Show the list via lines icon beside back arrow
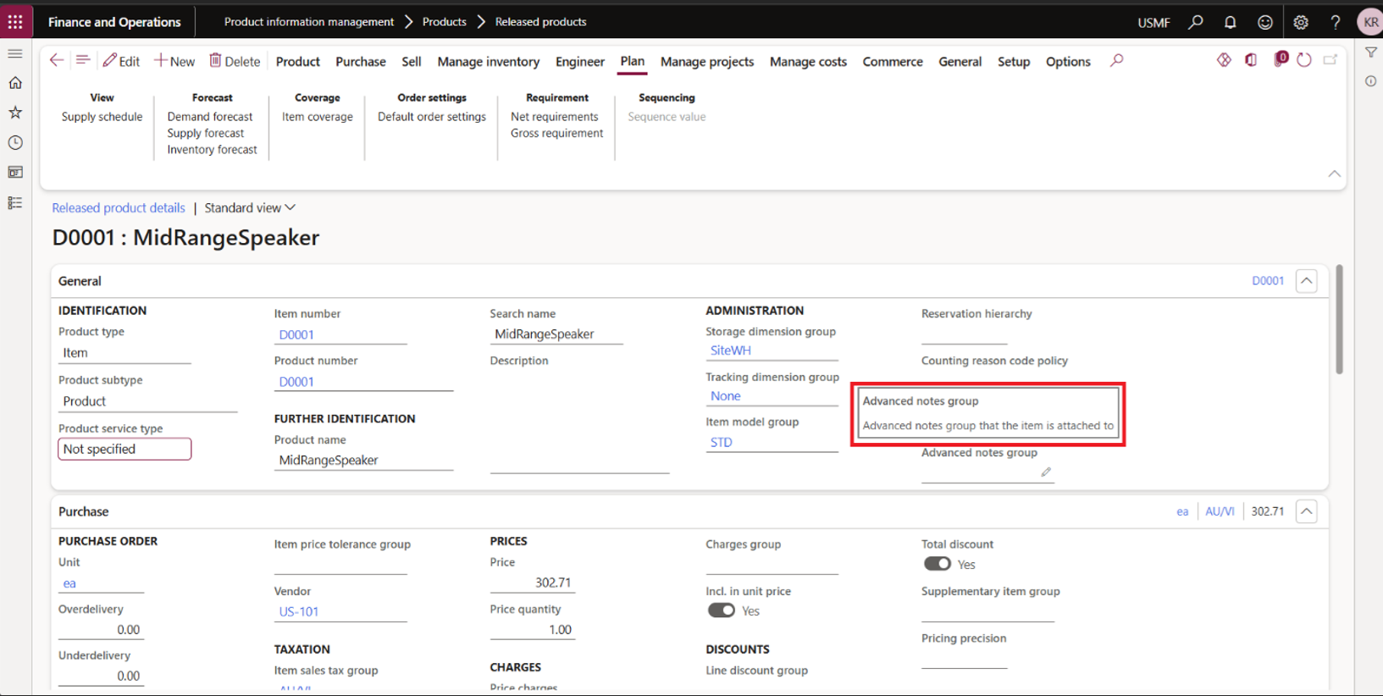 point(83,60)
